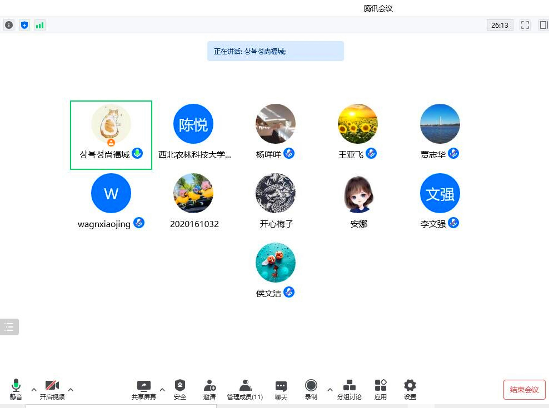Mute the microphone (静音)

point(16,389)
